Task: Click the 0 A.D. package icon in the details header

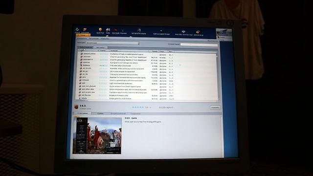Action: point(76,107)
